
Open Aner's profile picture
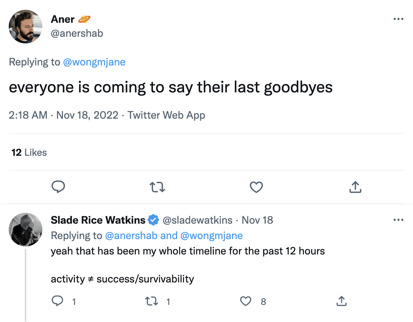(x=26, y=26)
